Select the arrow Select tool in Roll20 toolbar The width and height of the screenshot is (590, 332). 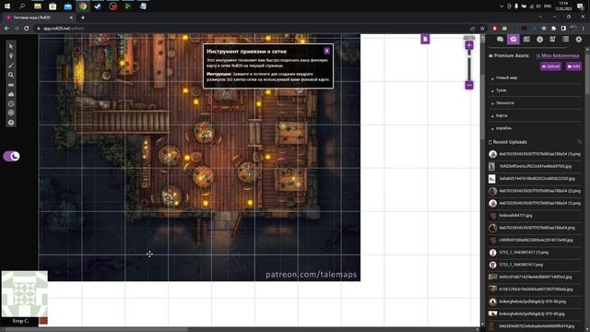[11, 46]
